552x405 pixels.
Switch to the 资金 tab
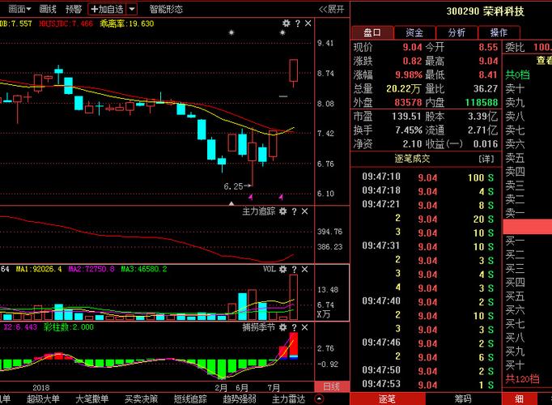[414, 32]
